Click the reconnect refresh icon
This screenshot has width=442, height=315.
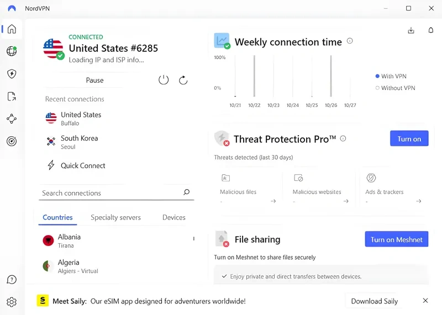[183, 80]
